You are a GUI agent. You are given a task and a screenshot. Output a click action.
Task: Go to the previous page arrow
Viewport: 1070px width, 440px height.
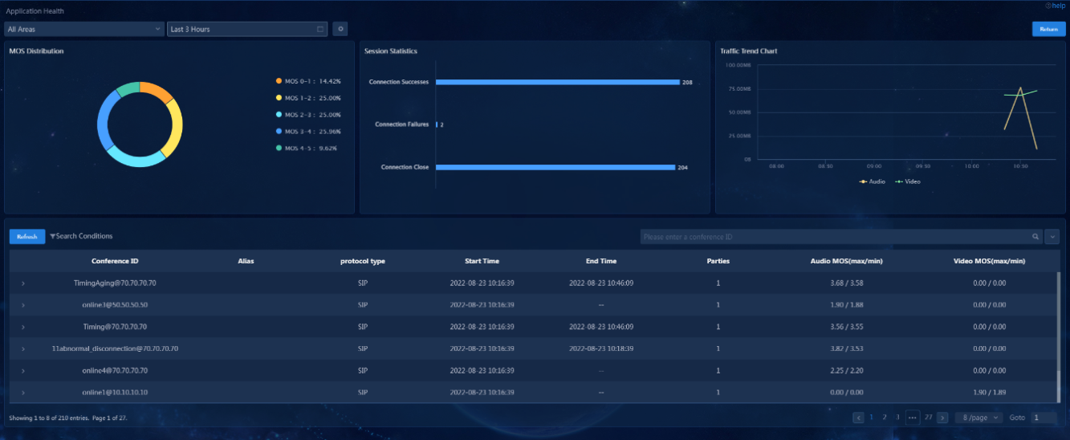(x=858, y=418)
